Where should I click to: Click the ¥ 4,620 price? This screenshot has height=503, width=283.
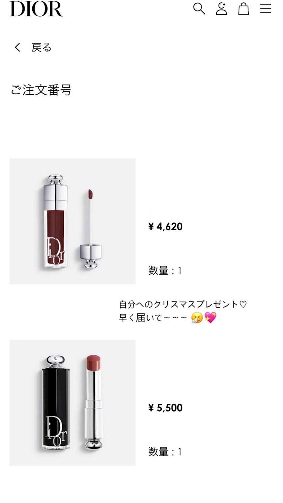[165, 226]
